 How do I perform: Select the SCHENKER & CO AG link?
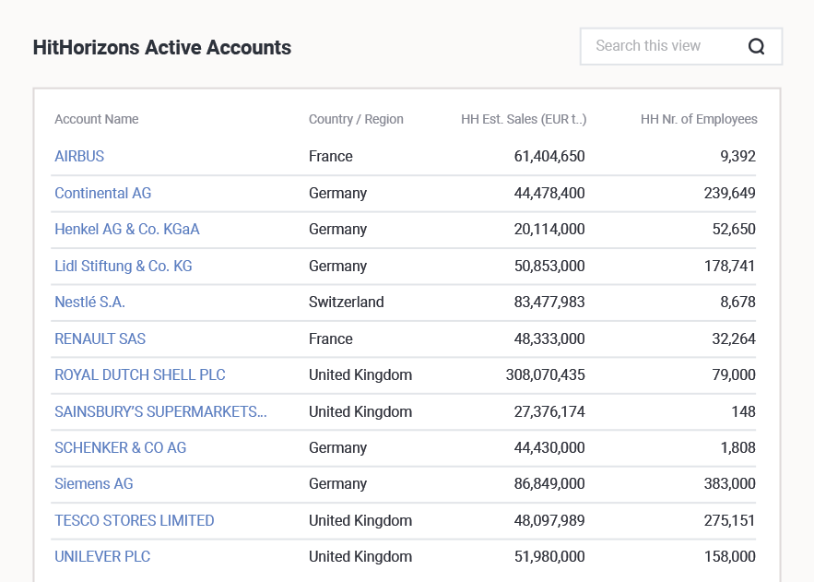pos(121,447)
